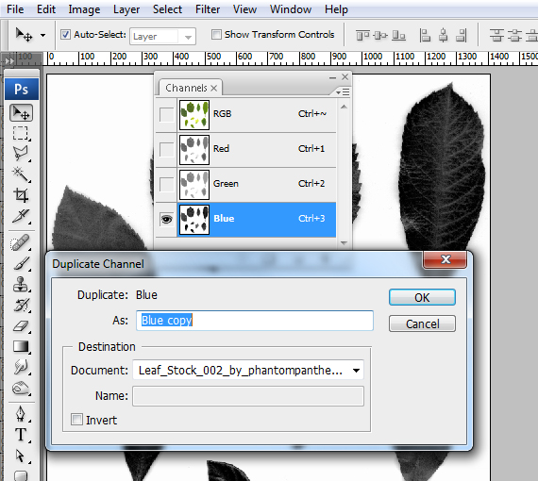Viewport: 538px width, 481px height.
Task: Open the Select menu
Action: click(x=167, y=9)
